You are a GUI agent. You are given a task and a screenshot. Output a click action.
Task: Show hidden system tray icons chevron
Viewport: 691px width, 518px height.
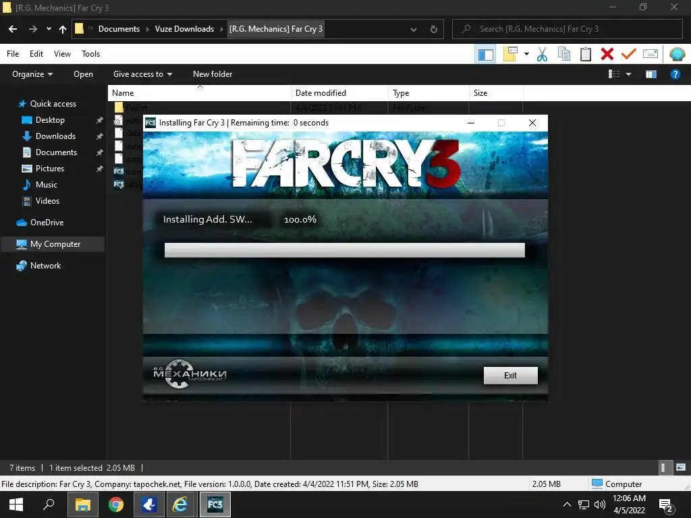[x=567, y=505]
